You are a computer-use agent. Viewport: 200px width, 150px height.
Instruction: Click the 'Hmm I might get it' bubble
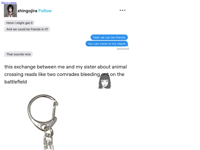tap(19, 23)
